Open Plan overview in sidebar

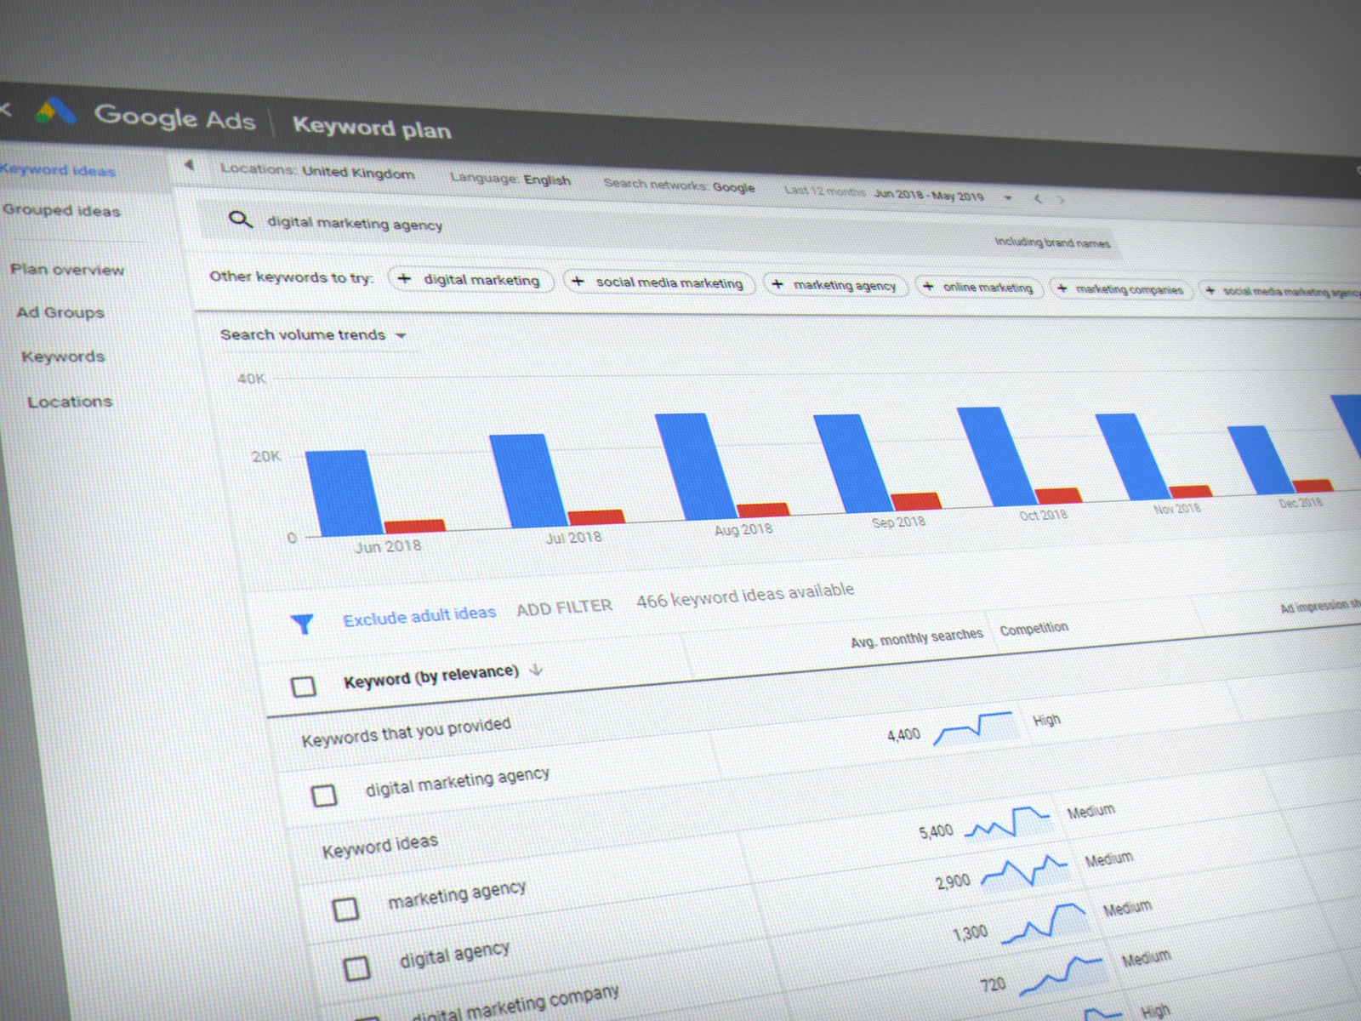[67, 270]
